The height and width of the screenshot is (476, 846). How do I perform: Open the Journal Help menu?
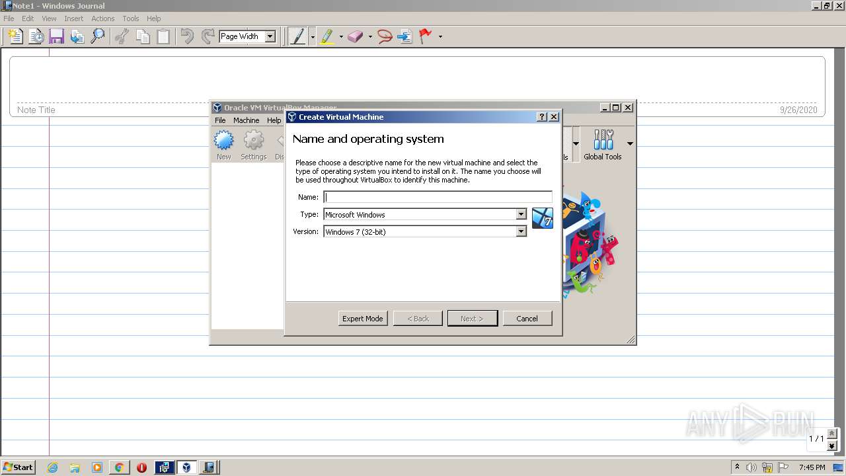153,19
